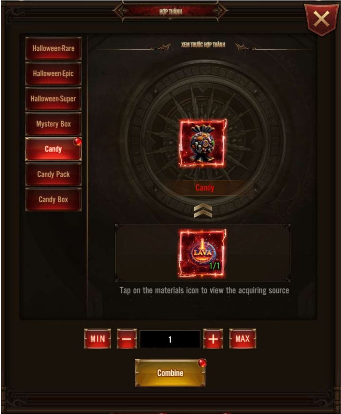Switch to the Halloween-Epic category
The height and width of the screenshot is (414, 341).
[x=54, y=73]
